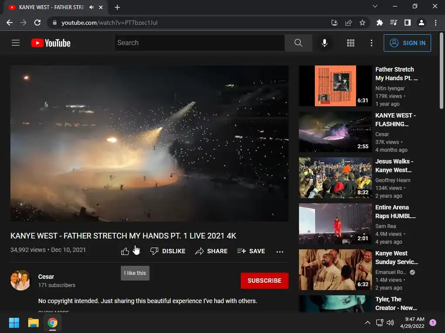The height and width of the screenshot is (333, 445).
Task: Click the page vertical scrollbar
Action: click(442, 71)
